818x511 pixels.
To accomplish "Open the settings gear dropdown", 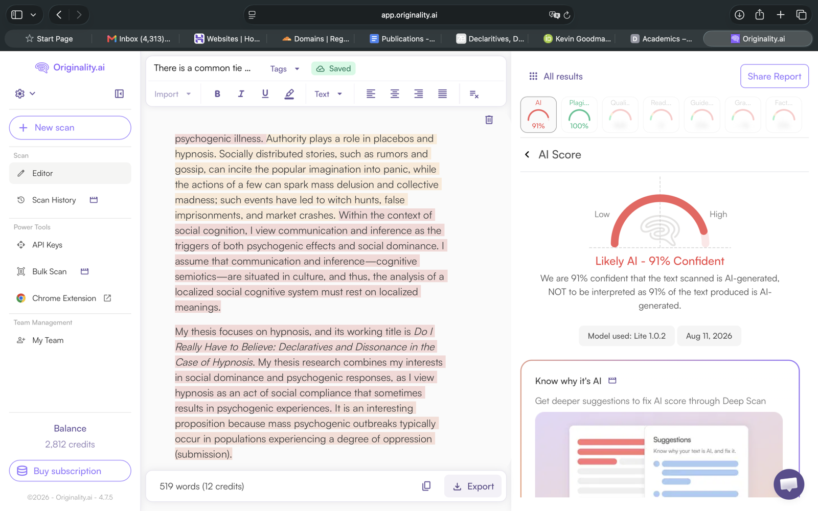I will coord(25,94).
